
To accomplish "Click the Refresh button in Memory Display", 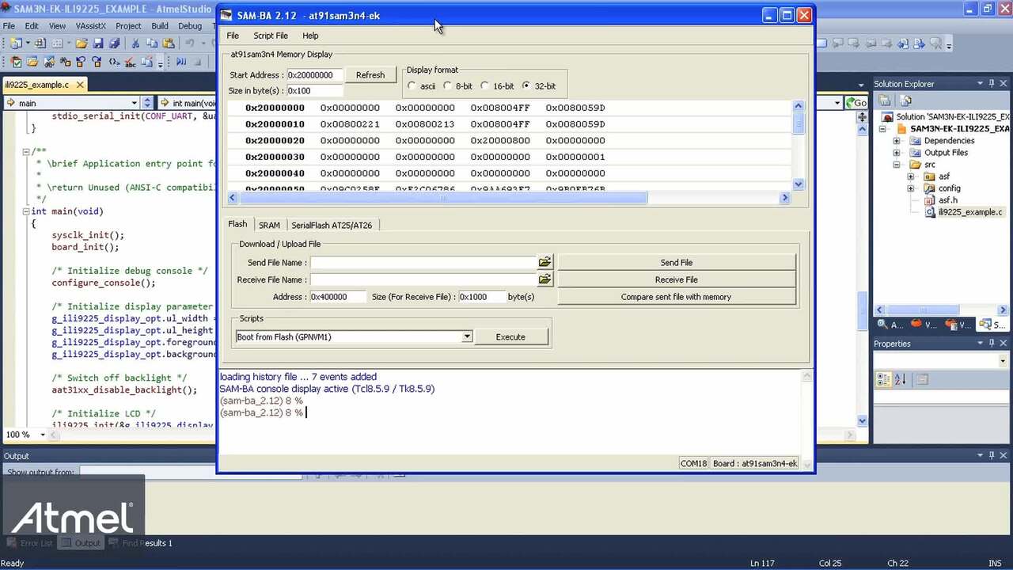I will pos(370,74).
